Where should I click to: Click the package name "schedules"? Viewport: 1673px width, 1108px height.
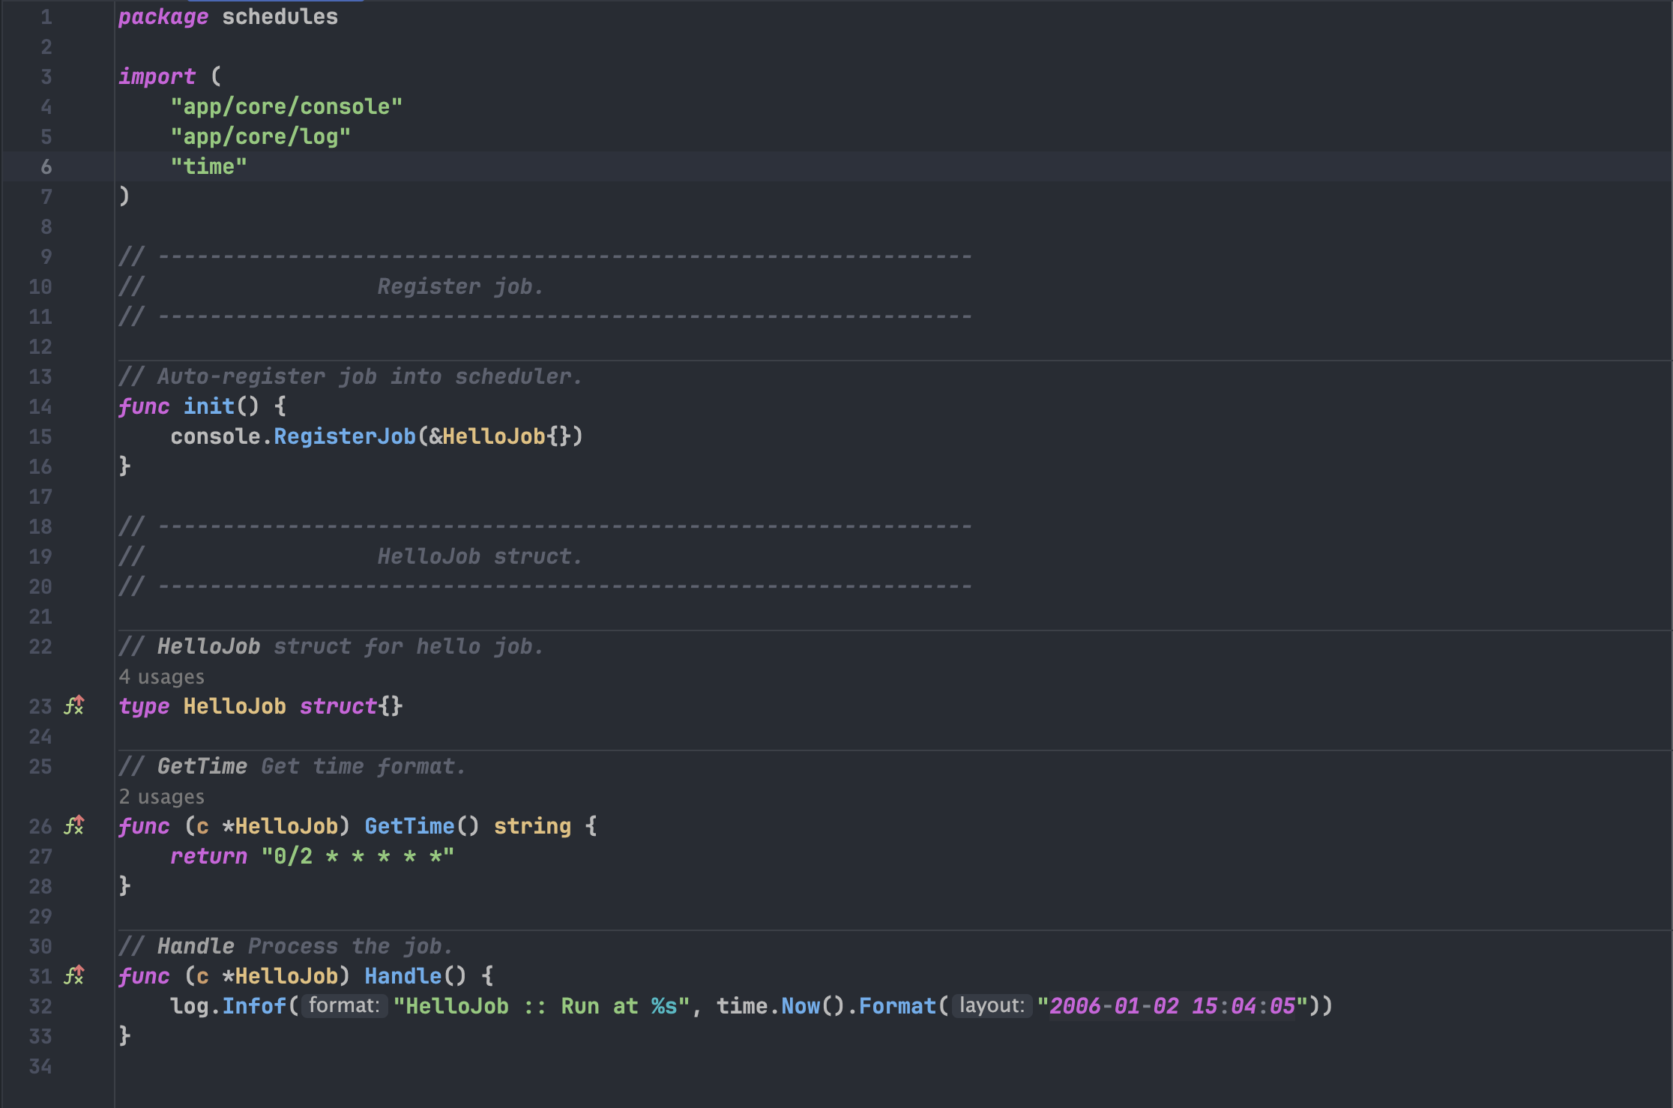pyautogui.click(x=280, y=16)
